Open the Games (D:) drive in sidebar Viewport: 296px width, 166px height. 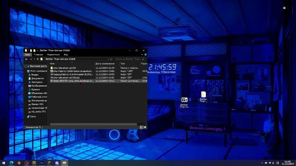coord(36,104)
